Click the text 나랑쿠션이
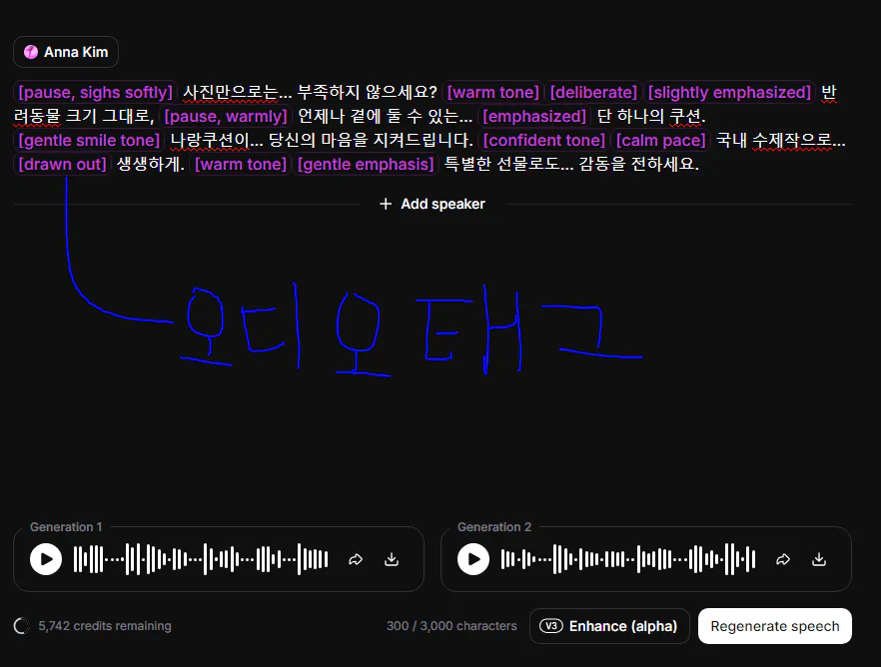 coord(210,141)
